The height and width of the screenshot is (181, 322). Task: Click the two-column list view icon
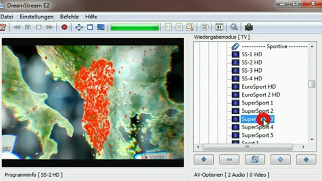click(x=168, y=27)
